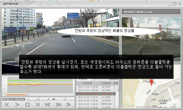
Task: Stop playback with the square button
Action: point(27,105)
